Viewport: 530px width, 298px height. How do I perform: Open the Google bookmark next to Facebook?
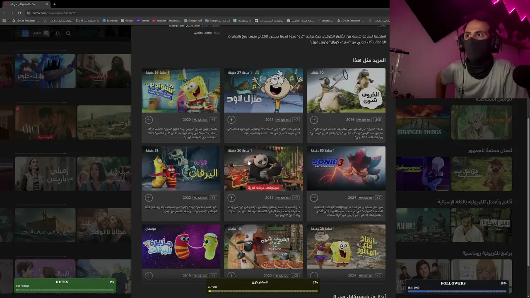click(127, 21)
